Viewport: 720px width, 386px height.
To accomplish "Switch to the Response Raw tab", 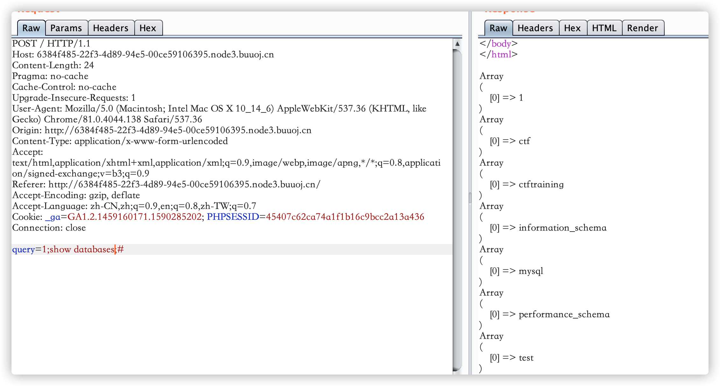I will 498,28.
